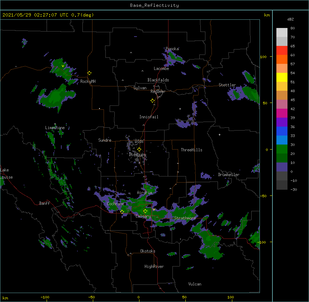Click the RockyMH label
Screen dimensions: 309x302
(x=88, y=81)
